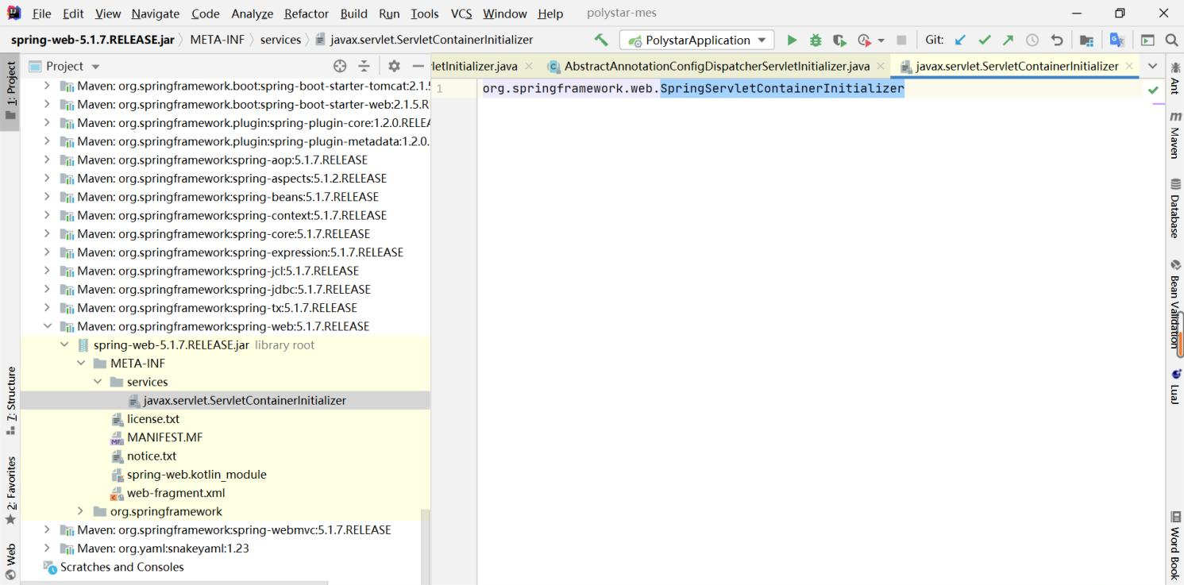Image resolution: width=1184 pixels, height=585 pixels.
Task: Click the Translate icon in toolbar
Action: pos(1117,40)
